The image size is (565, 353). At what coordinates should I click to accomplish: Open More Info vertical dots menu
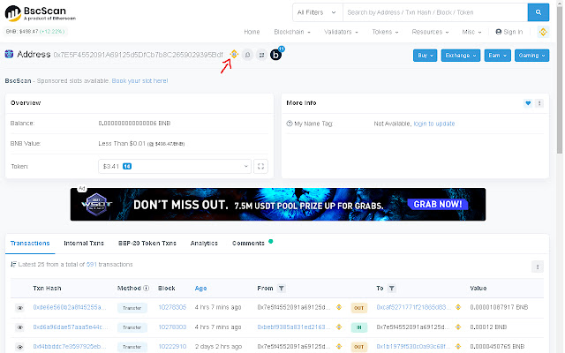pos(540,103)
